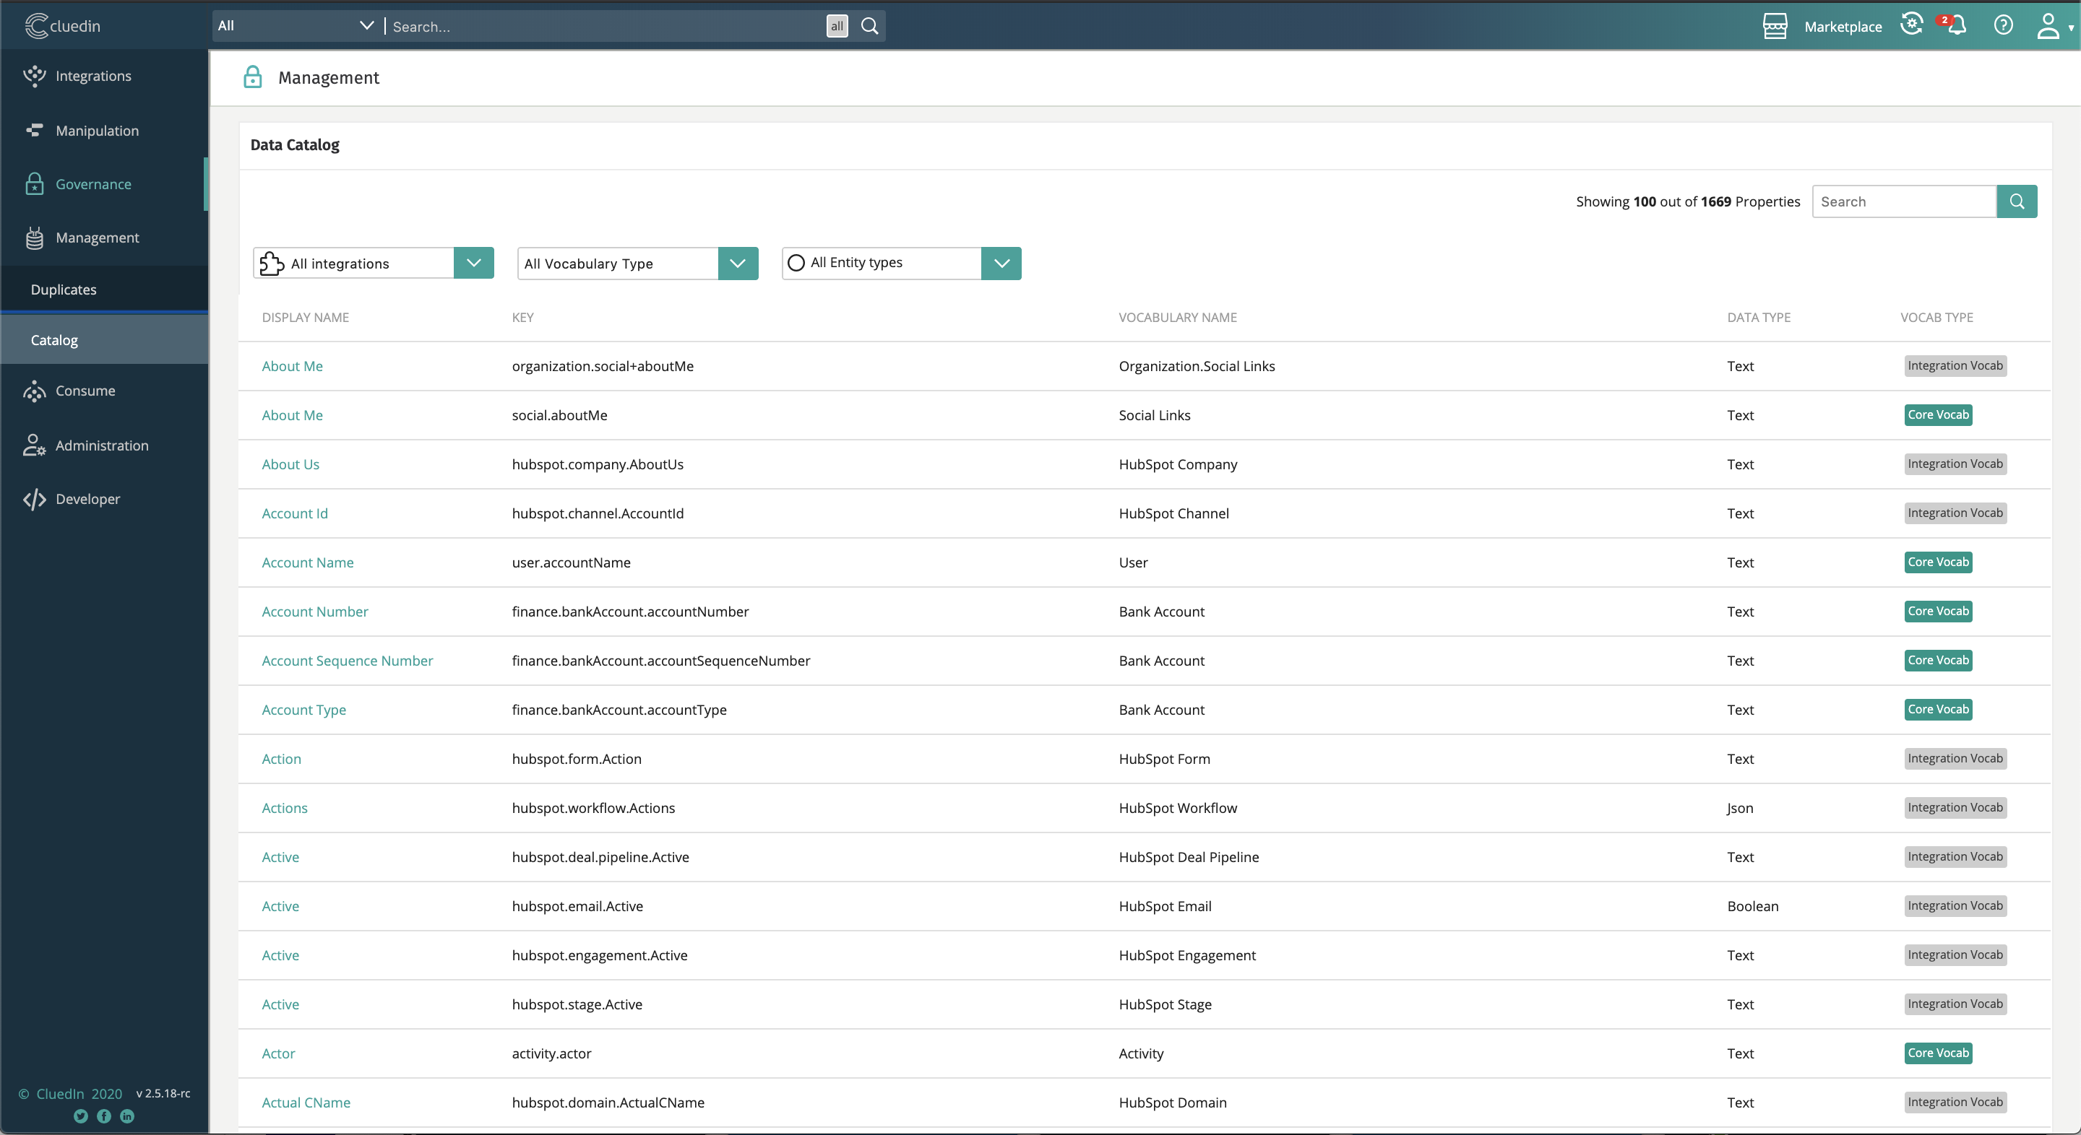Click the top bar Search input

(x=606, y=27)
